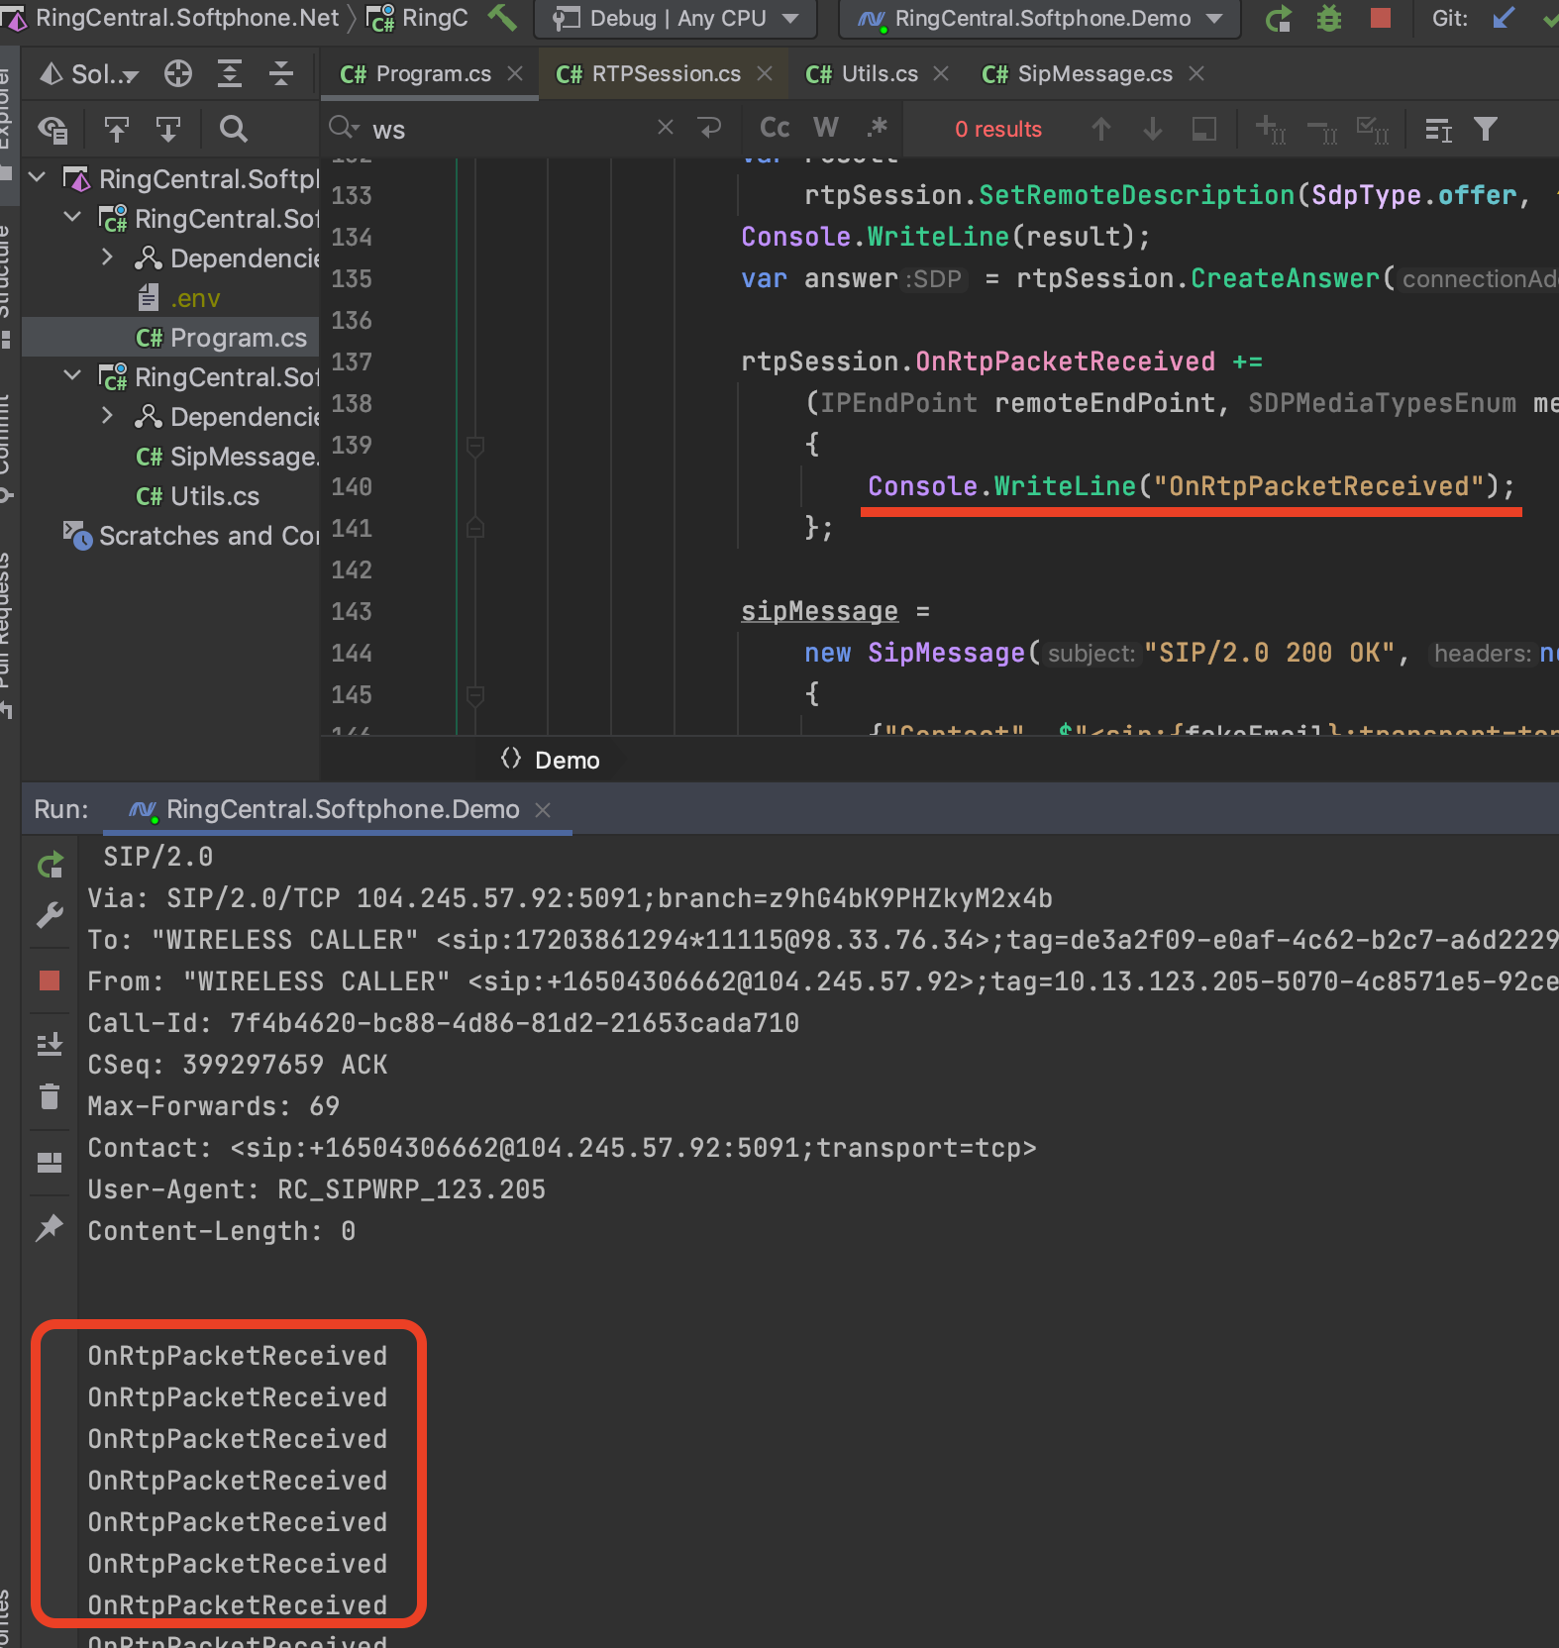
Task: Click the fold marker at line 145
Action: click(475, 695)
